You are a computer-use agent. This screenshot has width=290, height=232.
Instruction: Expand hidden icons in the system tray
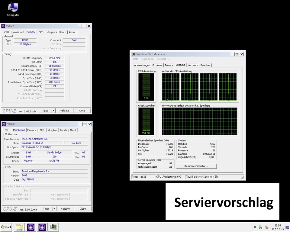(x=255, y=227)
